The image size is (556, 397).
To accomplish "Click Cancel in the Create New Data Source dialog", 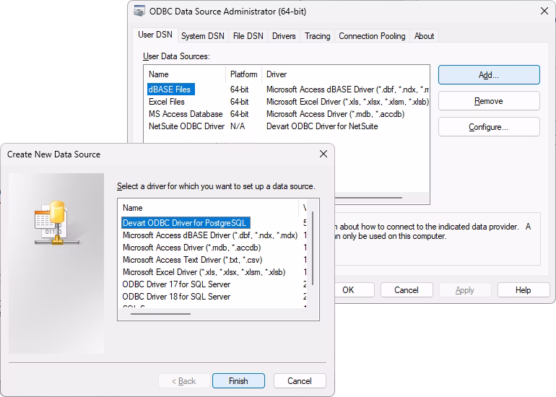I will point(300,380).
